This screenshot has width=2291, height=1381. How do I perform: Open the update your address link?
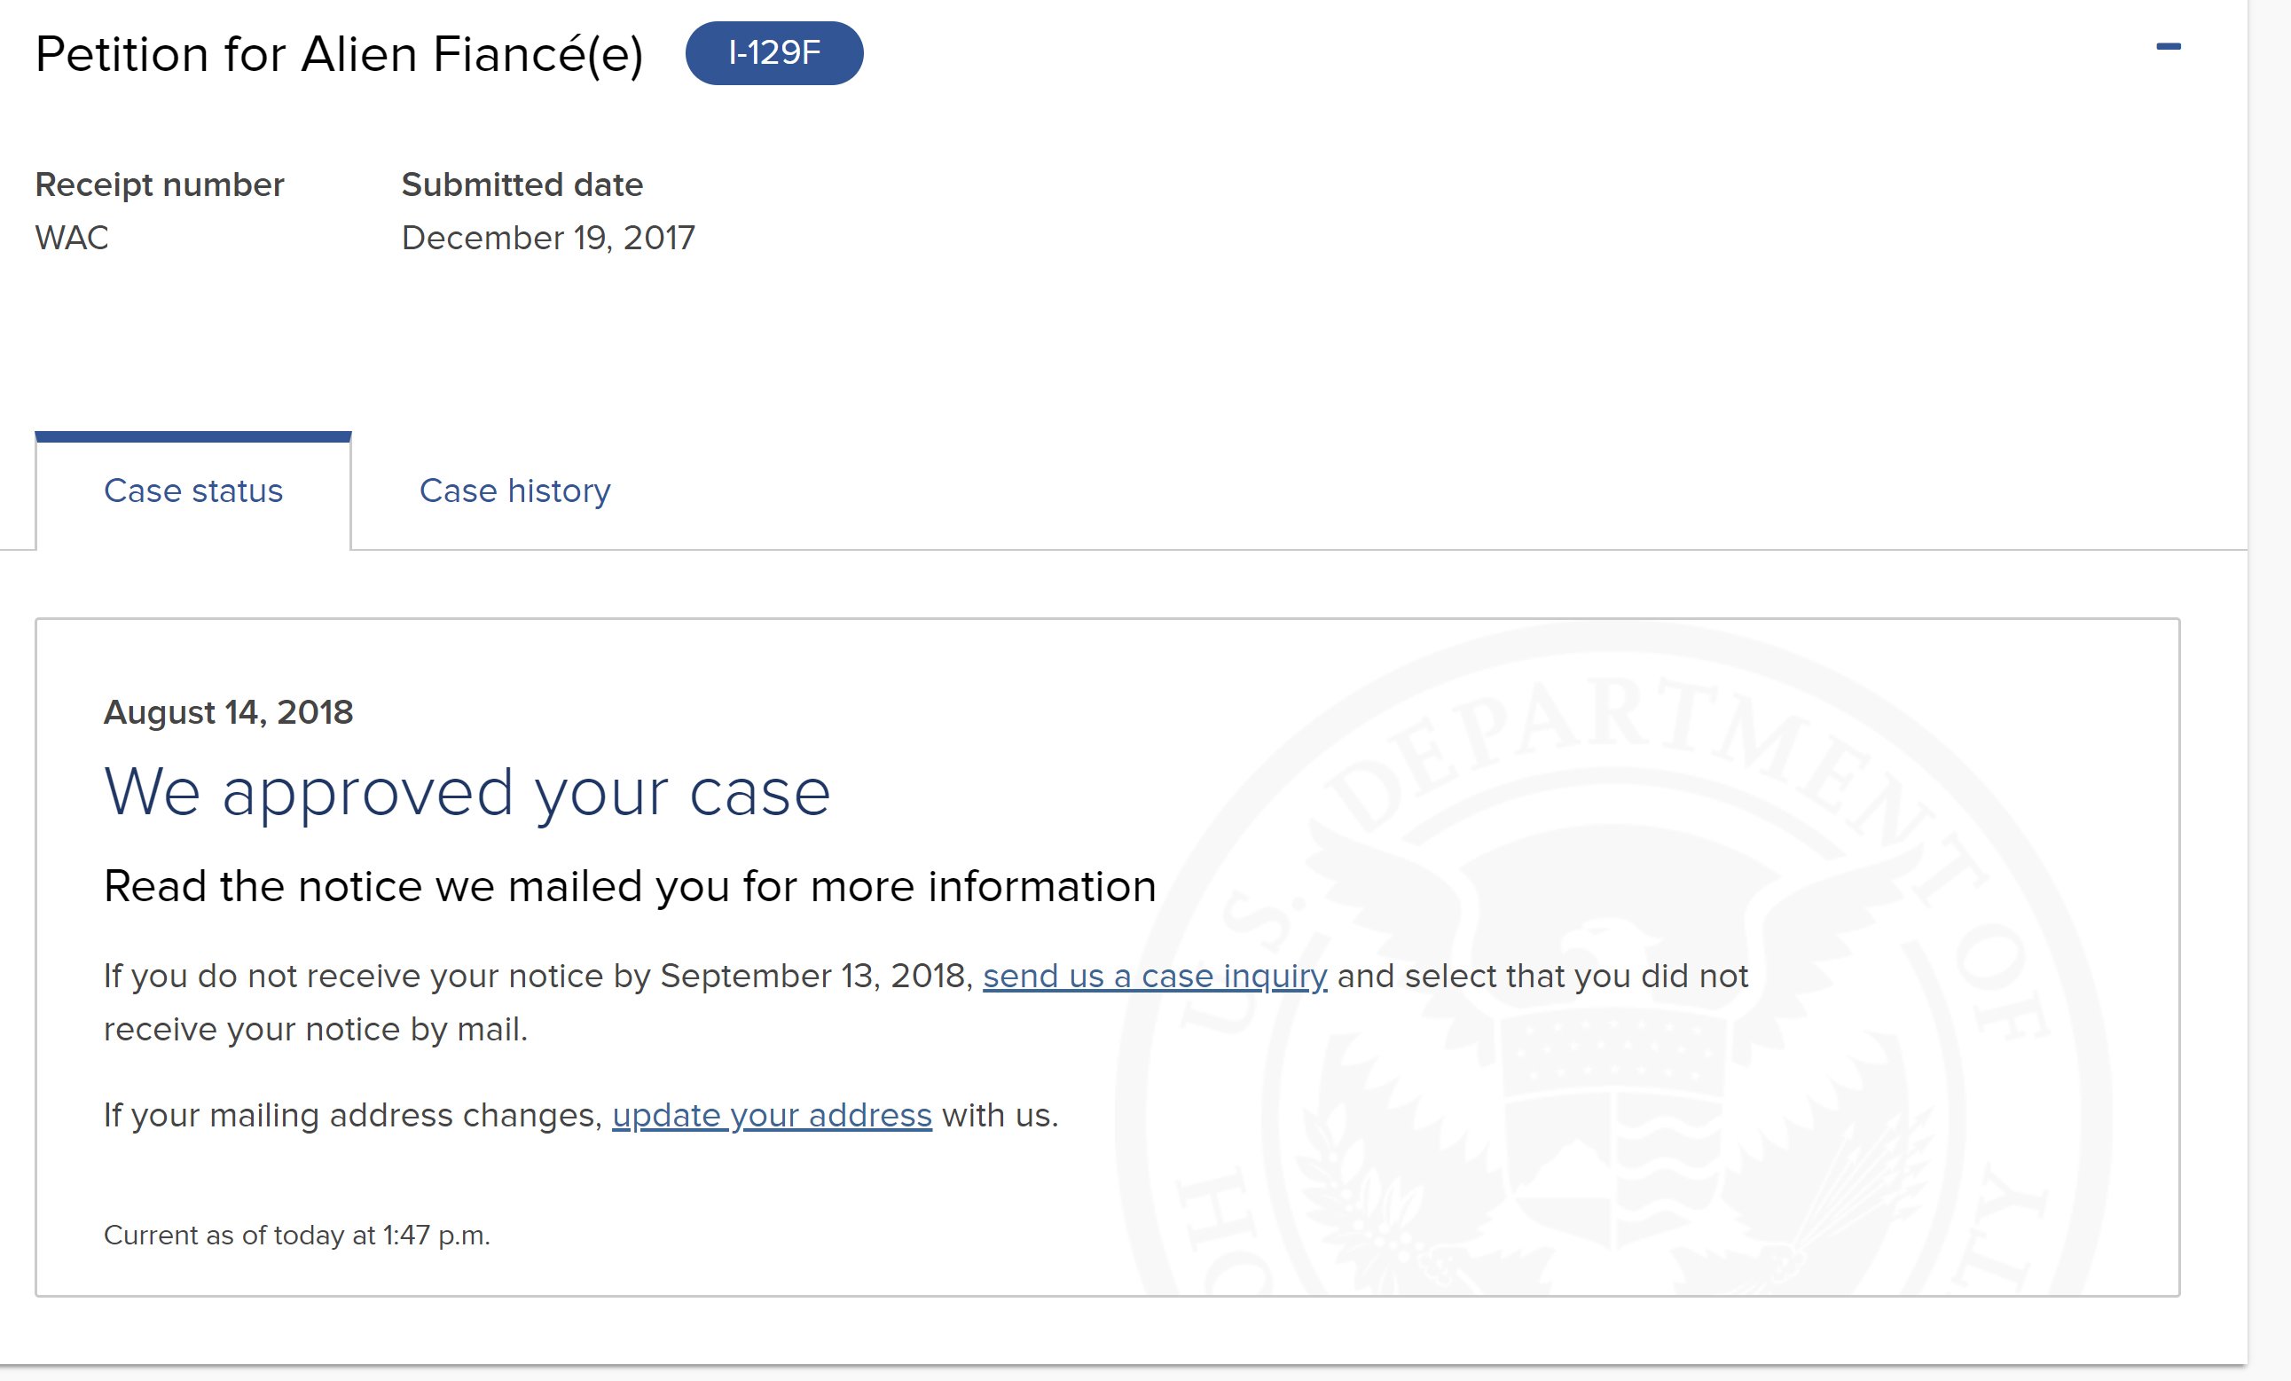coord(772,1114)
